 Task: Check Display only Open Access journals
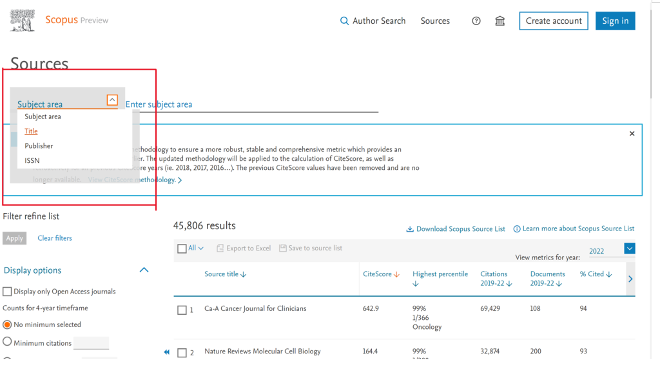click(7, 292)
